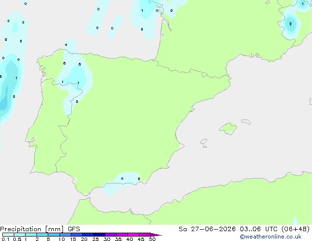Image resolution: width=312 pixels, height=241 pixels.
Task: Click the "15" legend scale label
Action: point(73,239)
